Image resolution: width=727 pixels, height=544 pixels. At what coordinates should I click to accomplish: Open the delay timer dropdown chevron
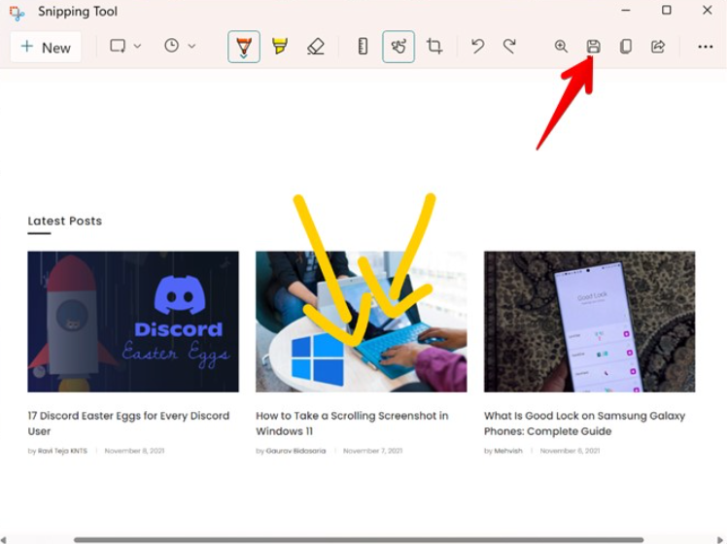click(x=191, y=46)
